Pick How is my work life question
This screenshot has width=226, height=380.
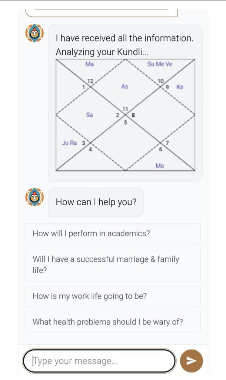113,296
